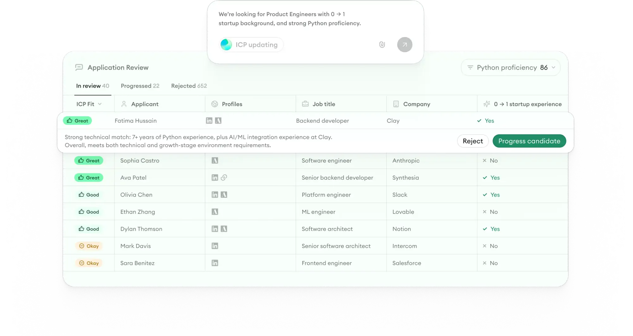Switch to the In review tab
The width and height of the screenshot is (633, 336).
pyautogui.click(x=92, y=86)
